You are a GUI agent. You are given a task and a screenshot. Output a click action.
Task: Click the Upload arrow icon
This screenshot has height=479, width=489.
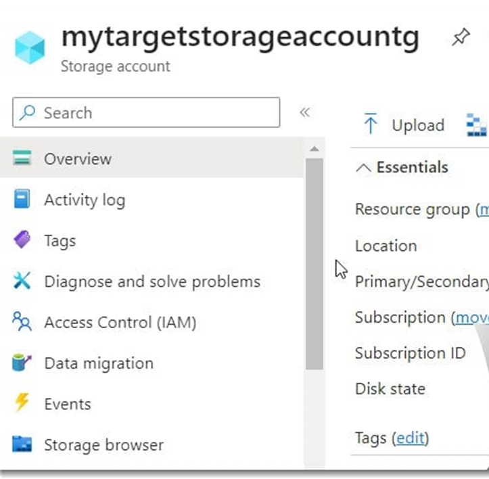click(x=371, y=124)
